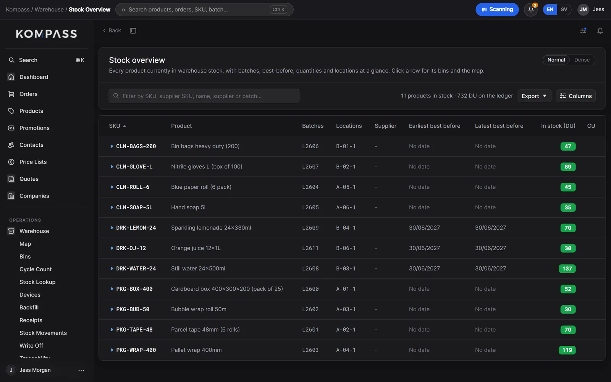
Task: Click the 89 stock badge for CLN-GLOVE-L
Action: 568,167
